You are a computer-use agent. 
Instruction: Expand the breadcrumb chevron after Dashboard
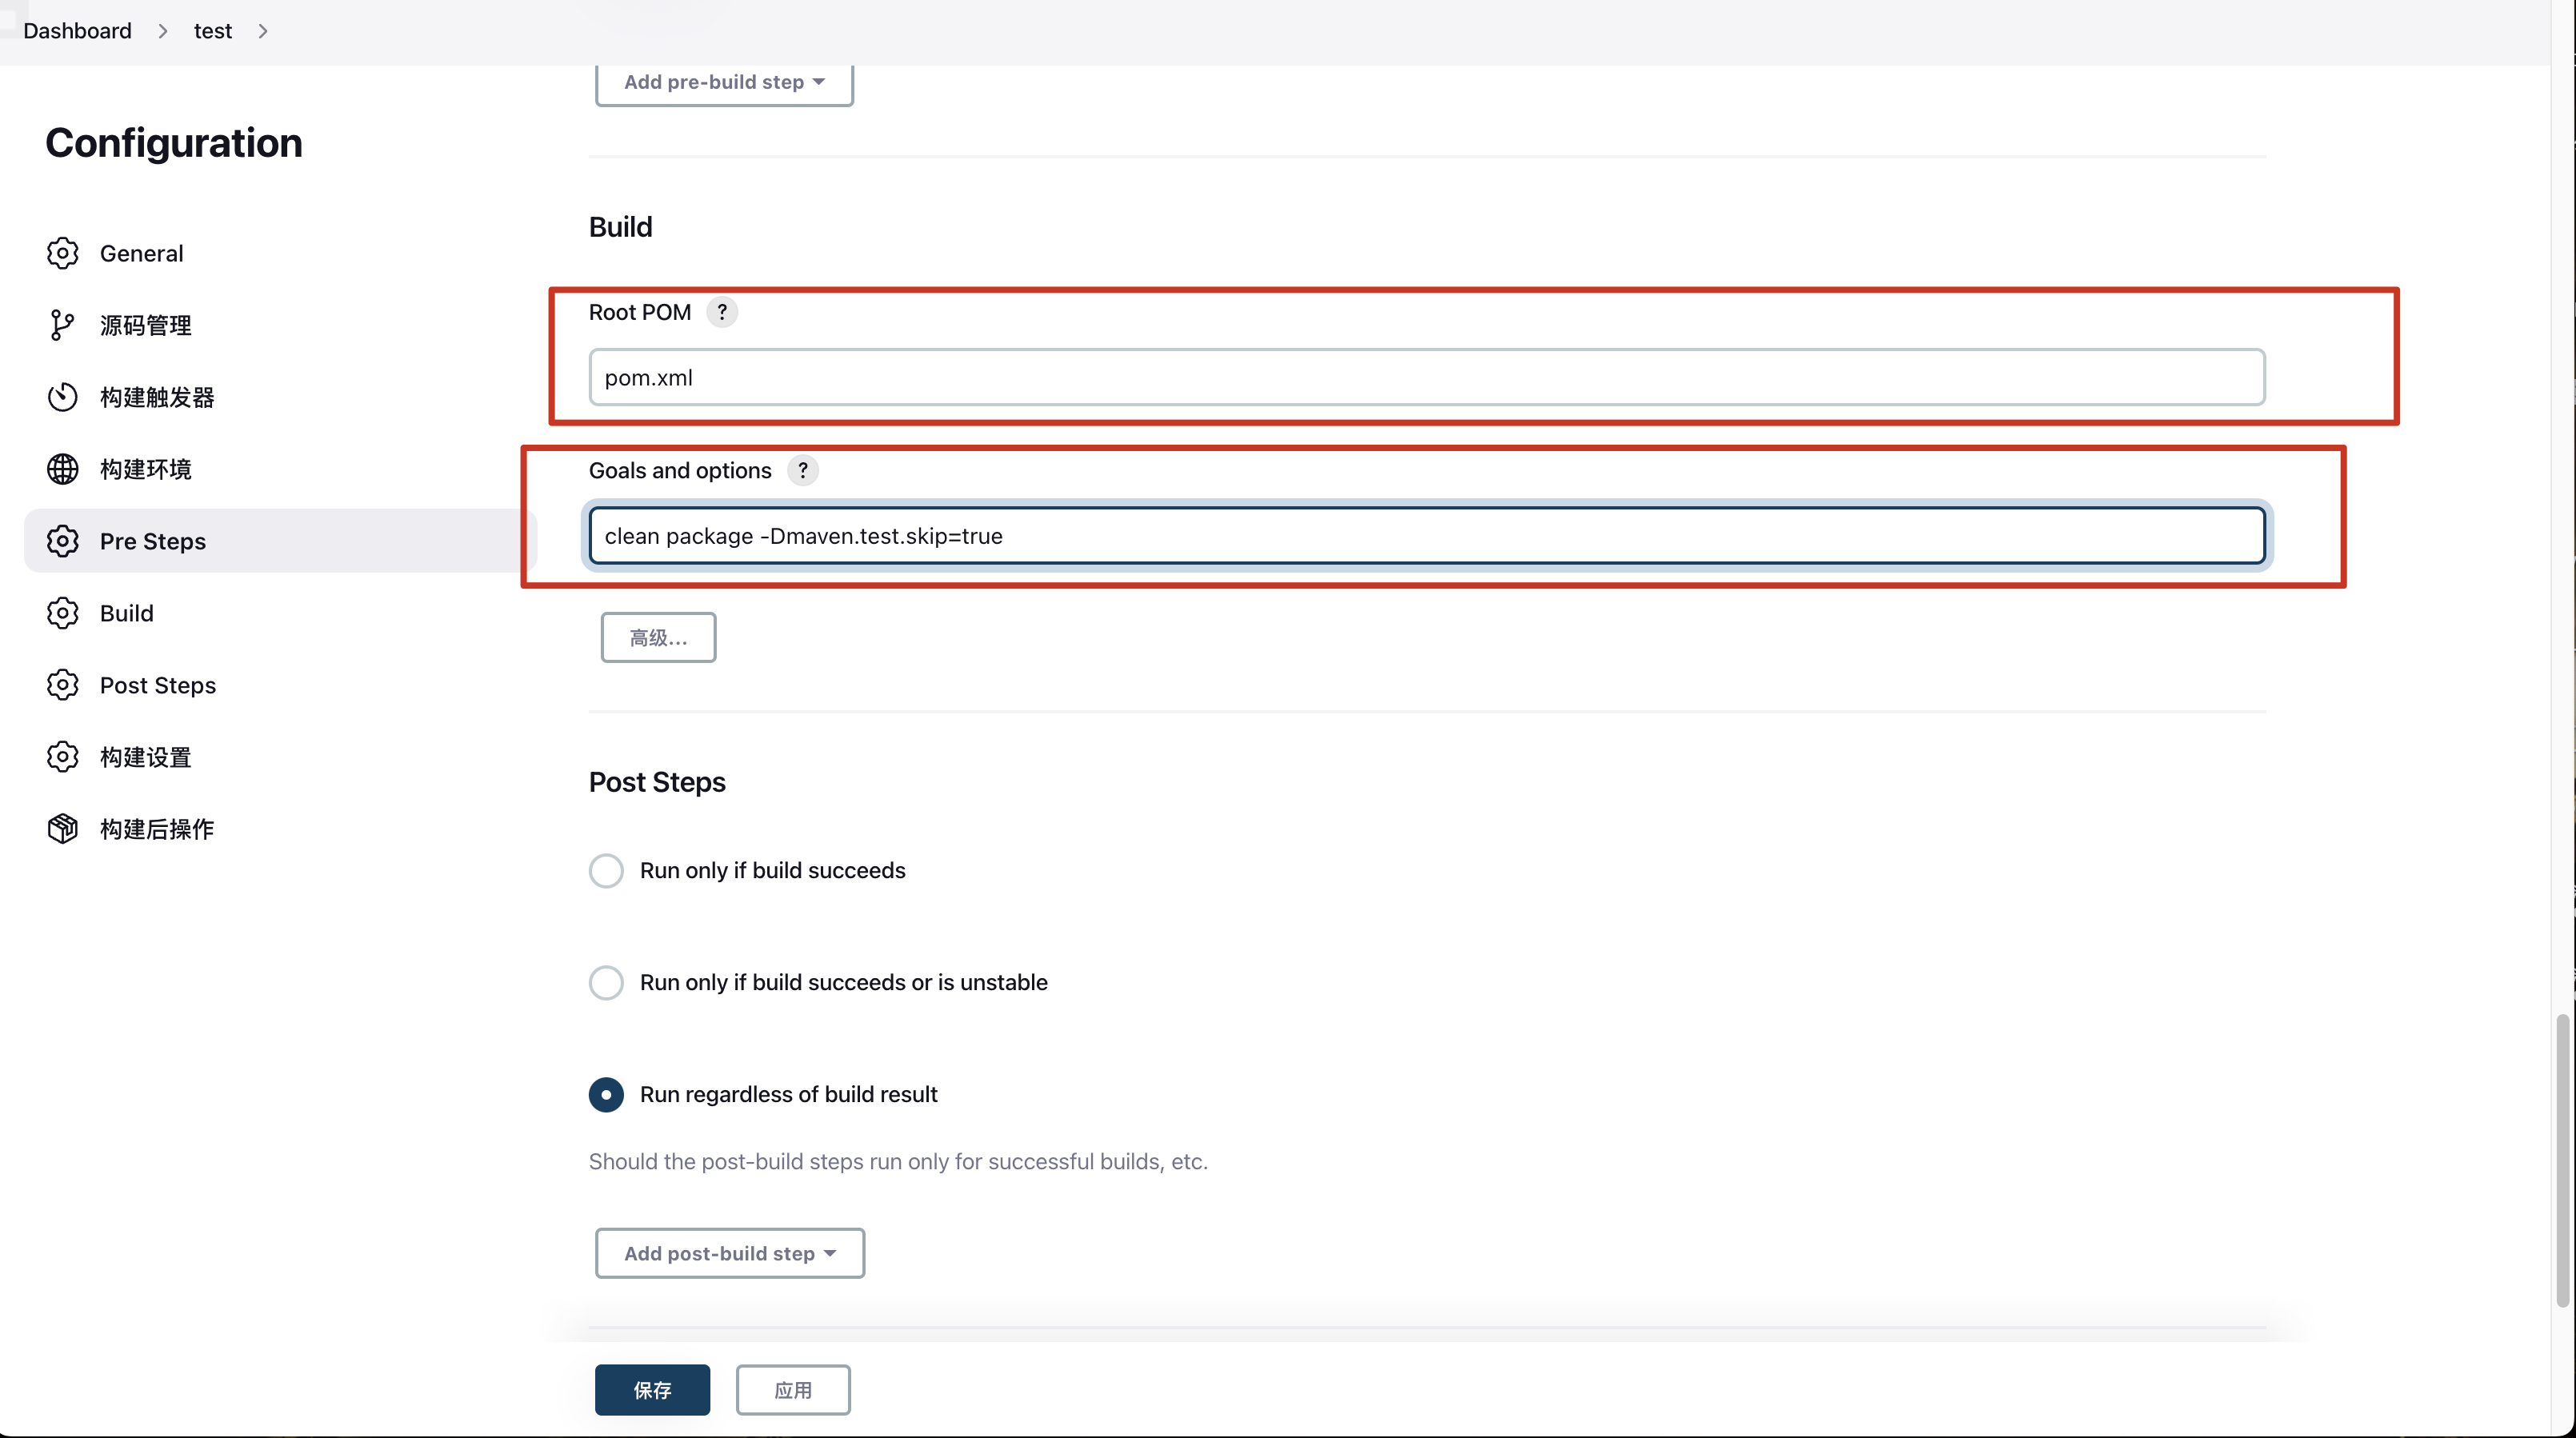pos(162,31)
